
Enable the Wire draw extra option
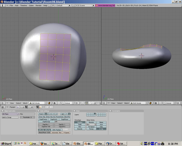[x=101, y=127]
